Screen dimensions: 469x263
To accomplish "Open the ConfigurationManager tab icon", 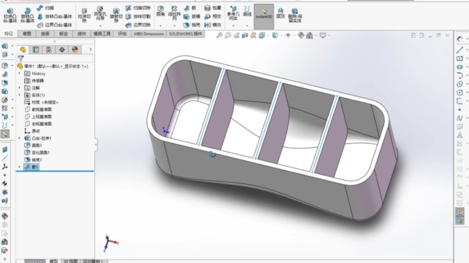I will click(x=49, y=50).
